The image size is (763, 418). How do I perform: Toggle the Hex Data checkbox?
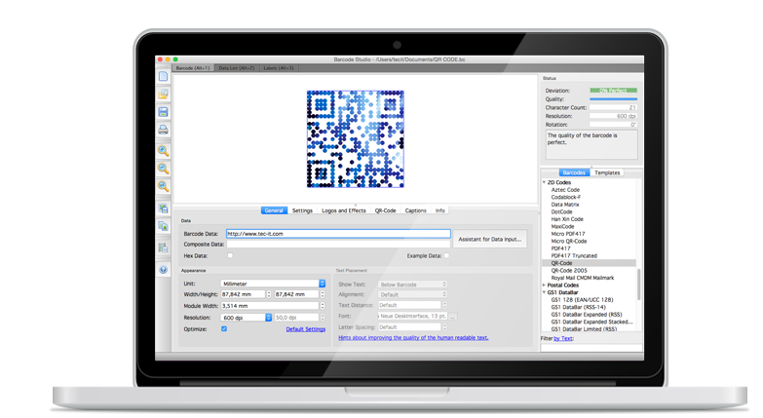[230, 255]
